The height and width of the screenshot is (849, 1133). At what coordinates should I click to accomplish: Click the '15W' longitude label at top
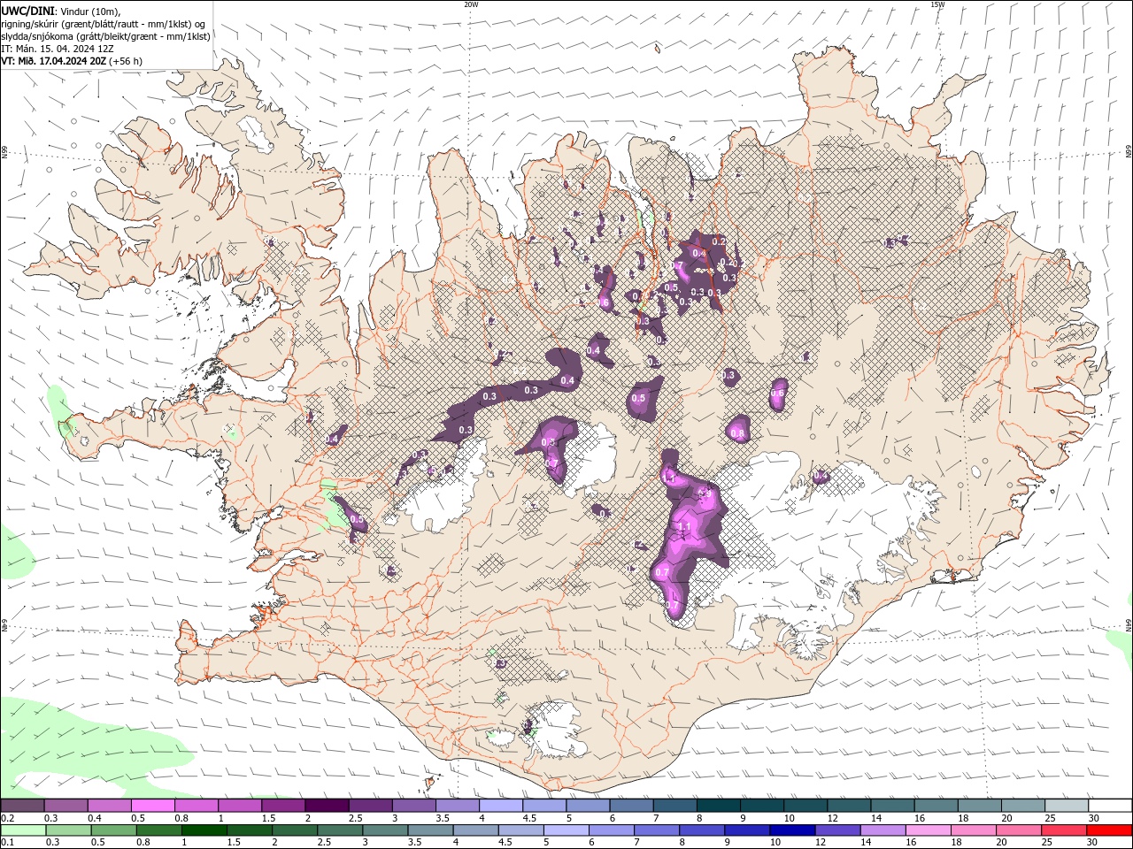coord(937,4)
